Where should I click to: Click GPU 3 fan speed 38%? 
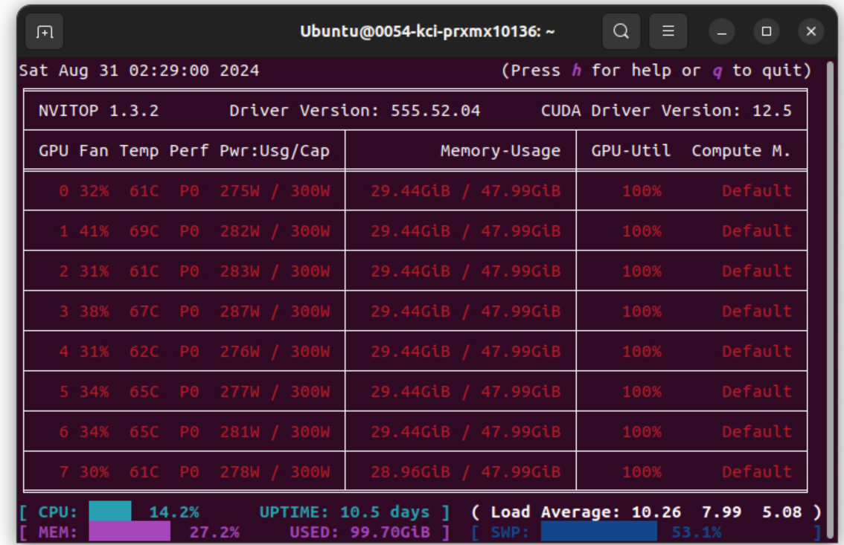[x=95, y=312]
